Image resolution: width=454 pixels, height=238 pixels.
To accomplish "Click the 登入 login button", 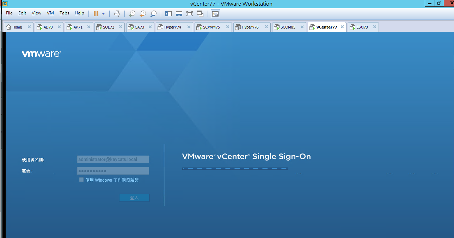I will 134,198.
